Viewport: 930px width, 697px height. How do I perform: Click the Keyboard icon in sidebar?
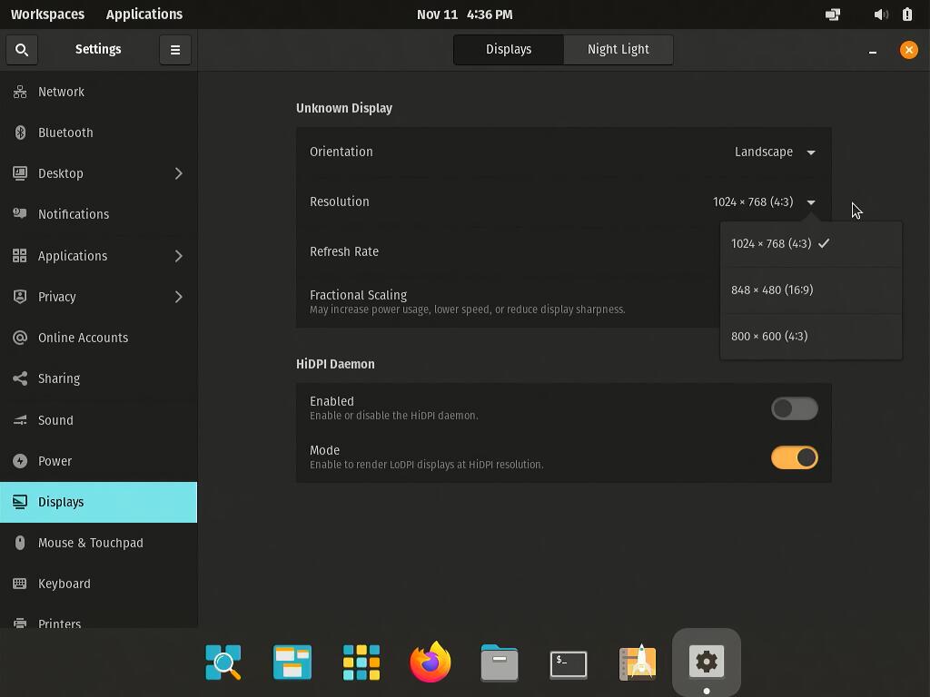20,584
